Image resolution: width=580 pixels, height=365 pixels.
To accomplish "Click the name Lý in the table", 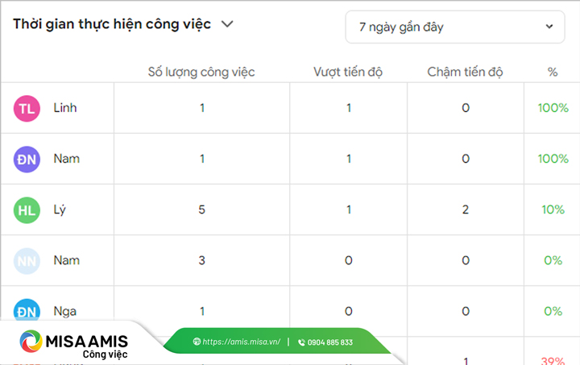I will [60, 209].
